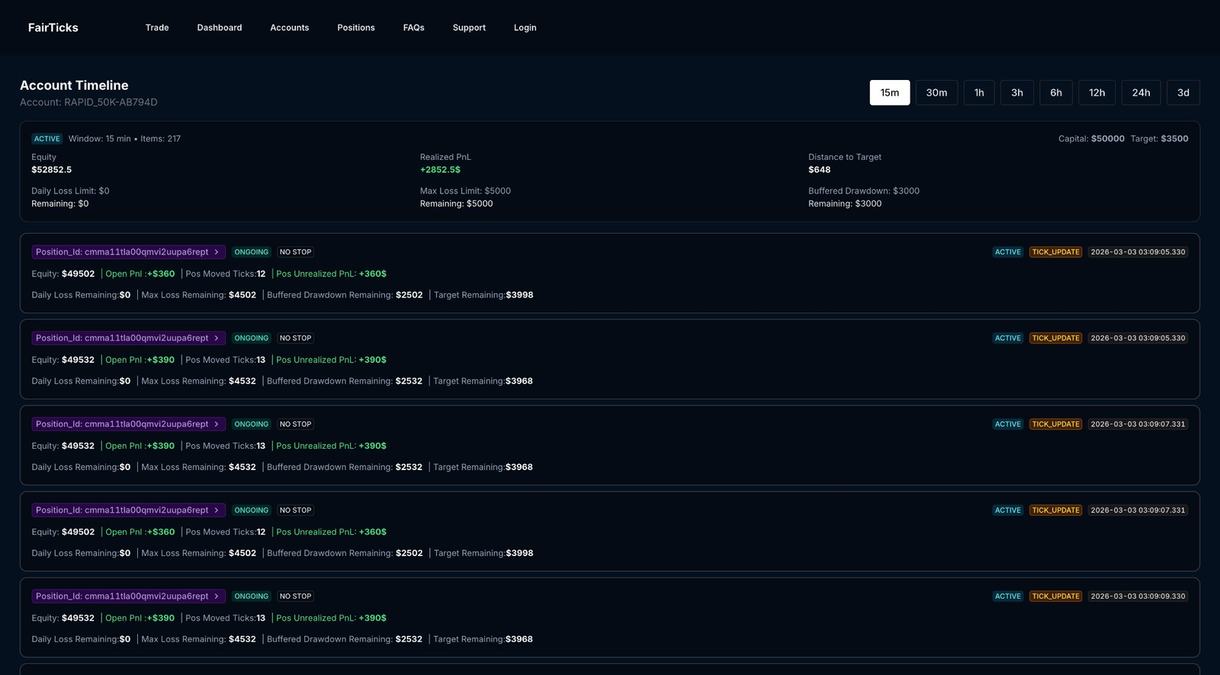Expand Position_Id chevron in the 03:09:09.330 card
This screenshot has width=1220, height=675.
click(217, 597)
